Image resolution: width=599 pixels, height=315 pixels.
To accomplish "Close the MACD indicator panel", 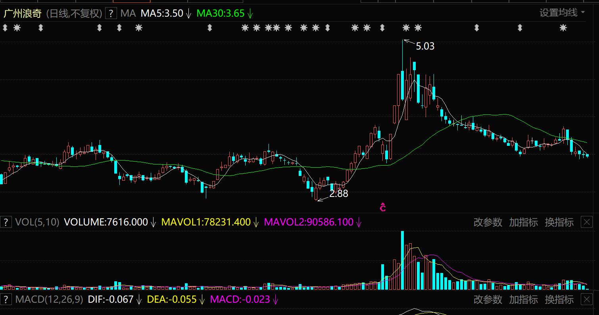I will pos(587,299).
